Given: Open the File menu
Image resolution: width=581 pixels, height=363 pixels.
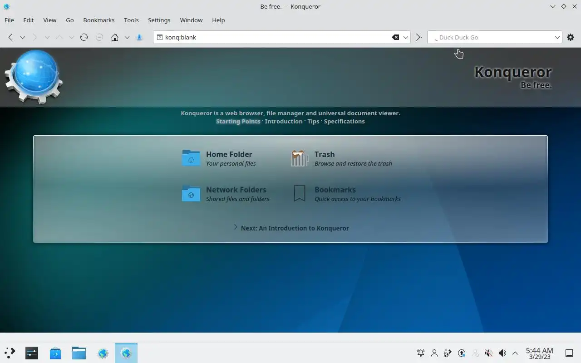Looking at the screenshot, I should 9,20.
